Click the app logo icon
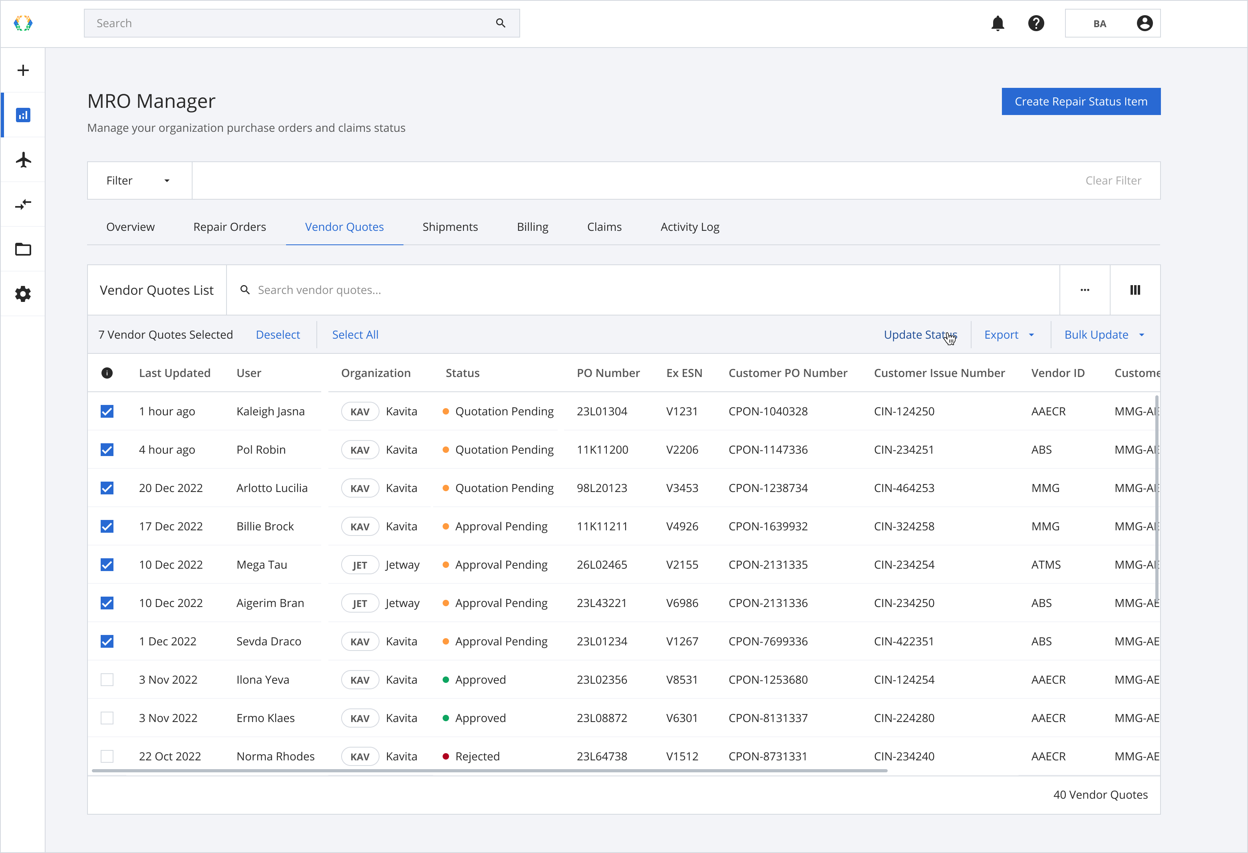 pyautogui.click(x=23, y=23)
